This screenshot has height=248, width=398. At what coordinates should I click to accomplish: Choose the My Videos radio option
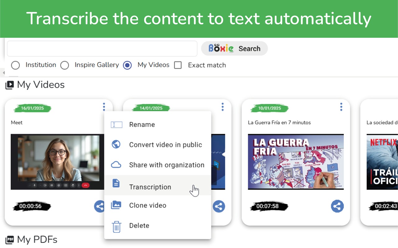coord(127,65)
